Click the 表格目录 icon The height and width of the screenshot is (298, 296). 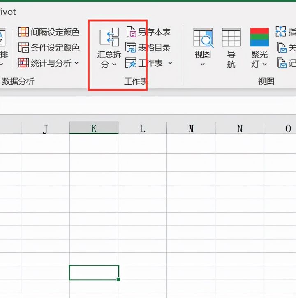(x=131, y=47)
